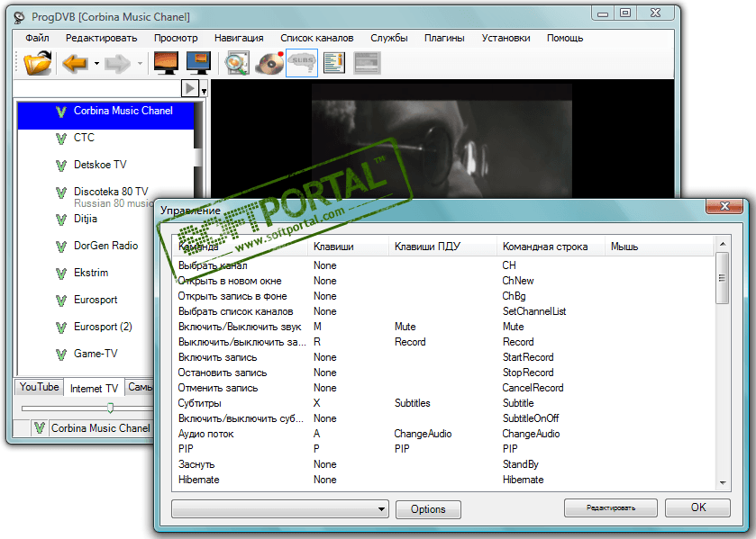Click the open folder toolbar icon
Image resolution: width=756 pixels, height=539 pixels.
coord(38,63)
